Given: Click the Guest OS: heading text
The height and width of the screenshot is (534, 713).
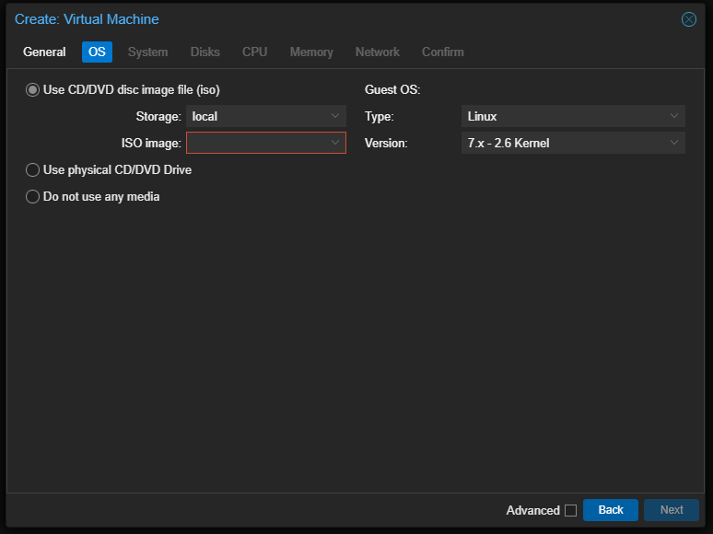Looking at the screenshot, I should 392,90.
